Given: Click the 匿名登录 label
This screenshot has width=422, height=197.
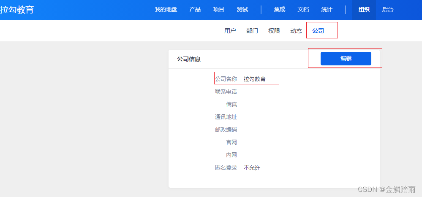Looking at the screenshot, I should 226,168.
